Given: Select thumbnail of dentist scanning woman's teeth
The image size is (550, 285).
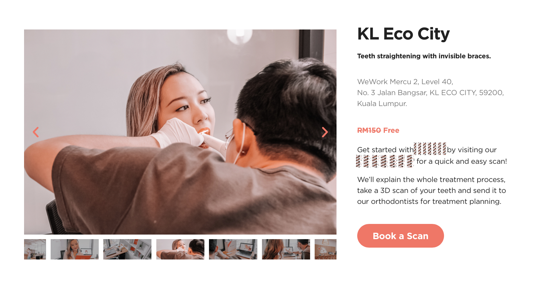Looking at the screenshot, I should (x=180, y=249).
